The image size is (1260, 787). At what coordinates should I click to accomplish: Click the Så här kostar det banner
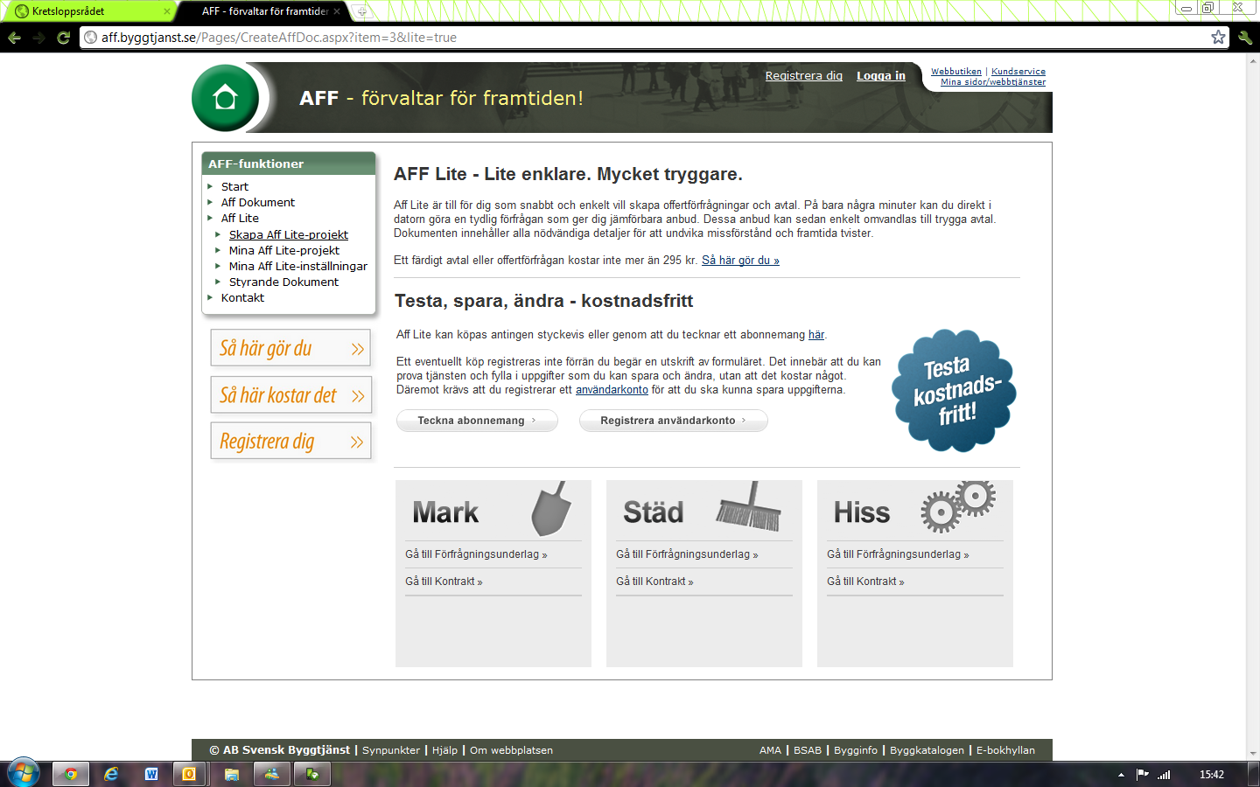click(x=290, y=395)
